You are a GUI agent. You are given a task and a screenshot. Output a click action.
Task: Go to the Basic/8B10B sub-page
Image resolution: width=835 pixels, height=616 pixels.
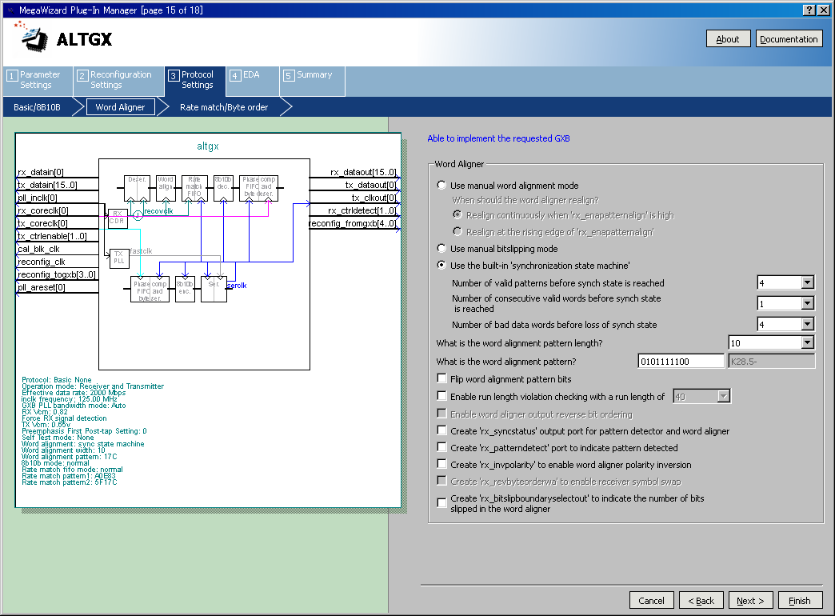(x=38, y=107)
